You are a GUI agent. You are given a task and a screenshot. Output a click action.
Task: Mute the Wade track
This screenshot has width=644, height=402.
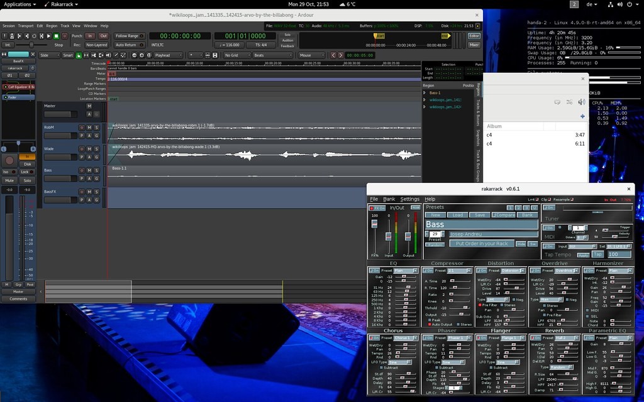[x=89, y=149]
